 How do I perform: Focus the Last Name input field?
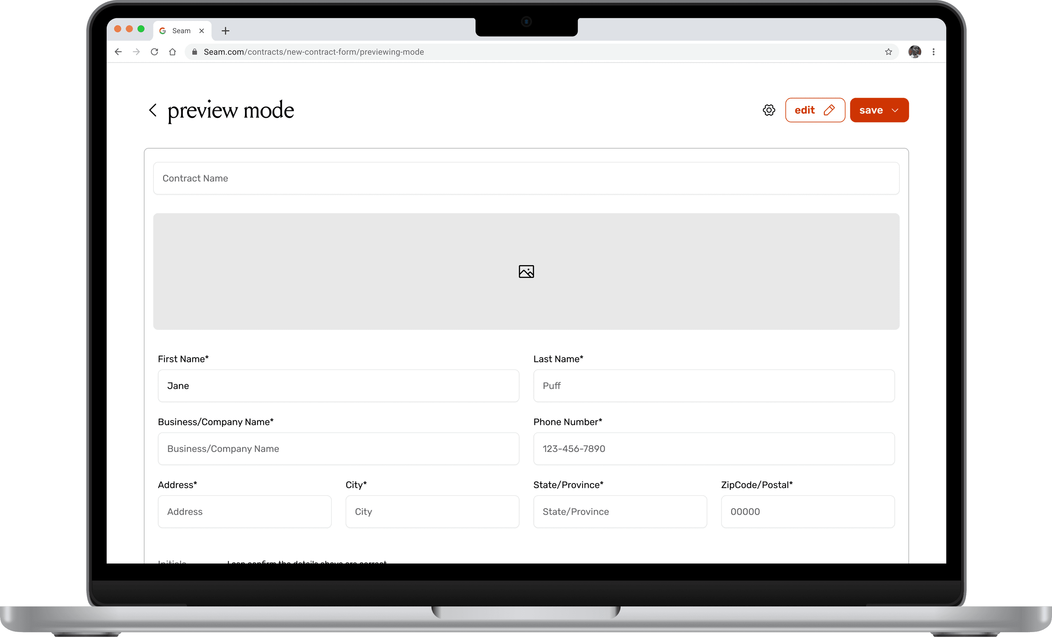pos(713,386)
